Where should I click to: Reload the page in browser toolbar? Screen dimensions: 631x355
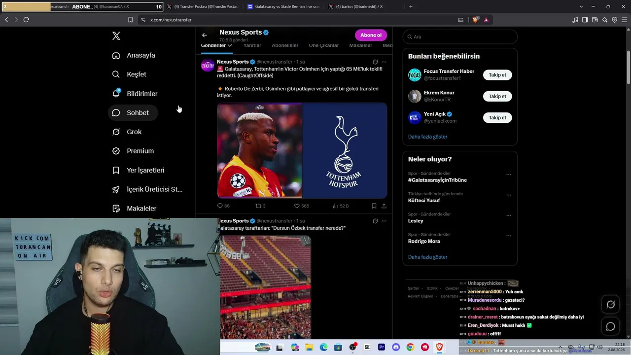click(26, 20)
